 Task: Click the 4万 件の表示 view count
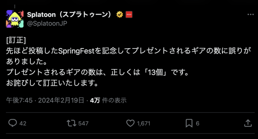[108, 100]
